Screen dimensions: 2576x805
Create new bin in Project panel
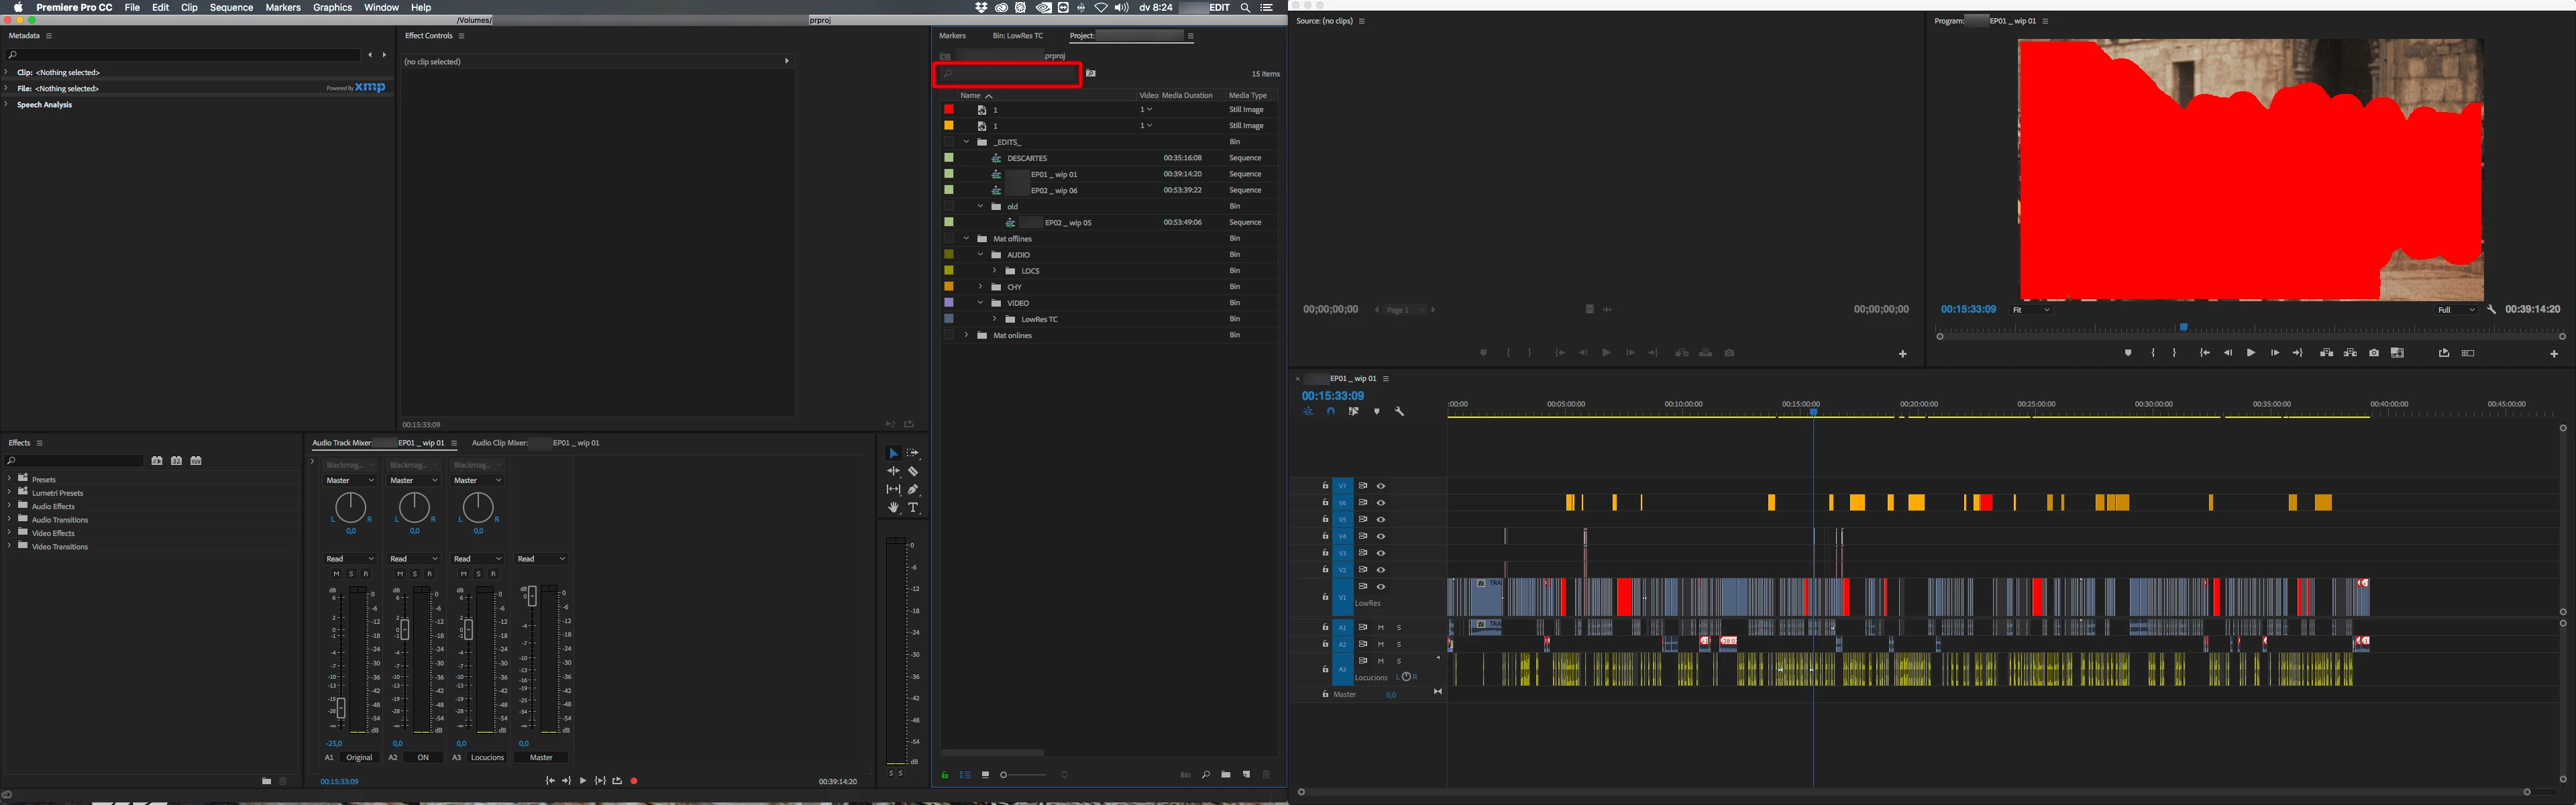(x=1226, y=775)
